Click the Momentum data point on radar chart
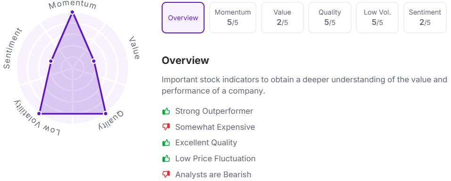Screen dimensions: 451x181 coord(72,12)
